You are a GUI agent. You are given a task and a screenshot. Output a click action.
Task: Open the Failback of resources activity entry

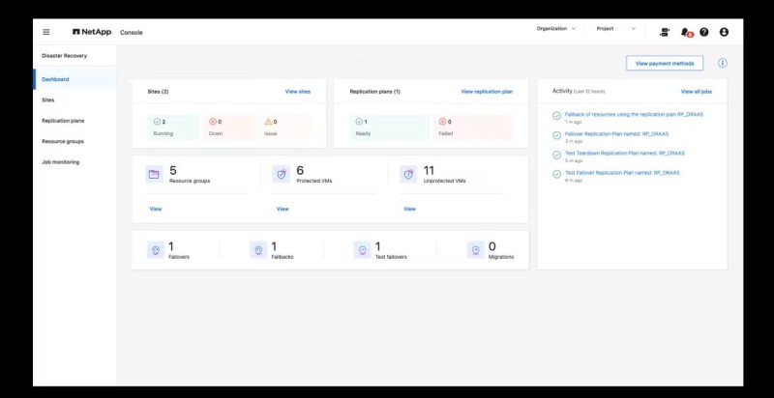[633, 114]
